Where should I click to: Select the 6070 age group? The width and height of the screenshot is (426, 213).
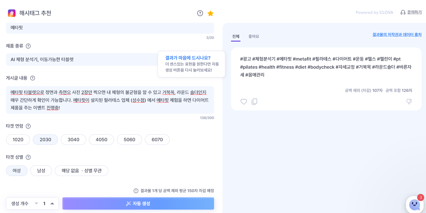click(x=157, y=140)
